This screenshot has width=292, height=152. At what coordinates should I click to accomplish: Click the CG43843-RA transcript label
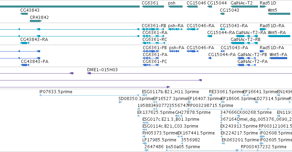point(34,40)
